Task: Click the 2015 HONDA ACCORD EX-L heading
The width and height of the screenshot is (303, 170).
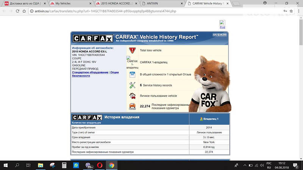Action: point(89,51)
